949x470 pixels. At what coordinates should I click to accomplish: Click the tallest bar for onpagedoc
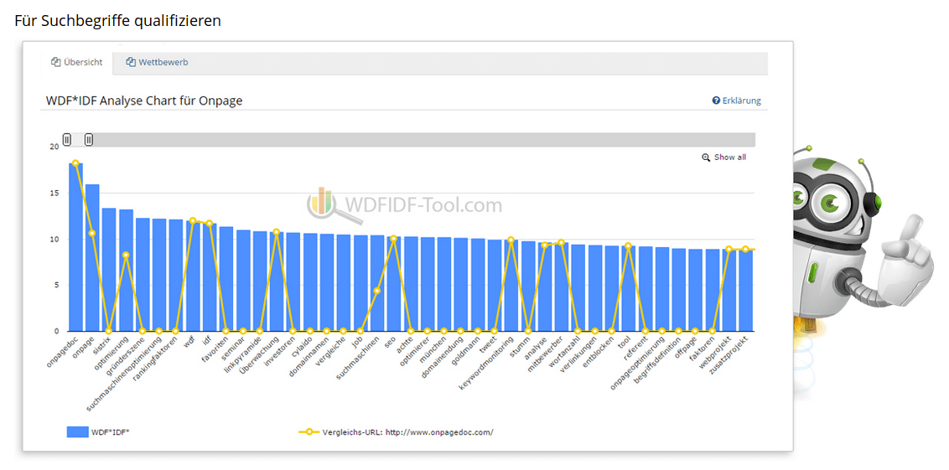coord(75,251)
